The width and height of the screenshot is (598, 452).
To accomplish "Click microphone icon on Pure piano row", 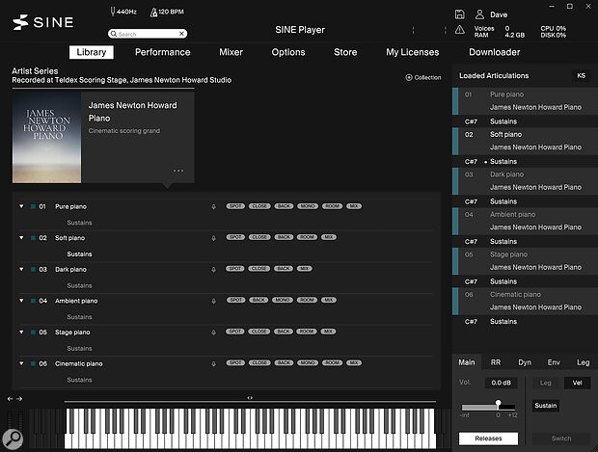I will (213, 206).
